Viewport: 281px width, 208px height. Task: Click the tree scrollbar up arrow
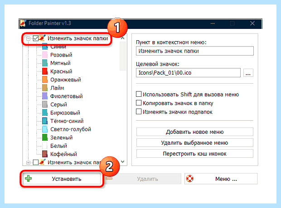point(122,38)
